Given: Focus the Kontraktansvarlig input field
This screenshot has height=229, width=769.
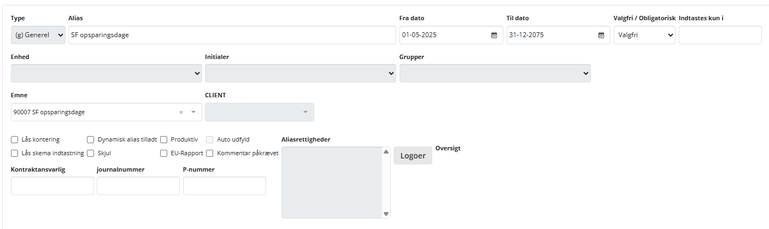Looking at the screenshot, I should click(52, 186).
